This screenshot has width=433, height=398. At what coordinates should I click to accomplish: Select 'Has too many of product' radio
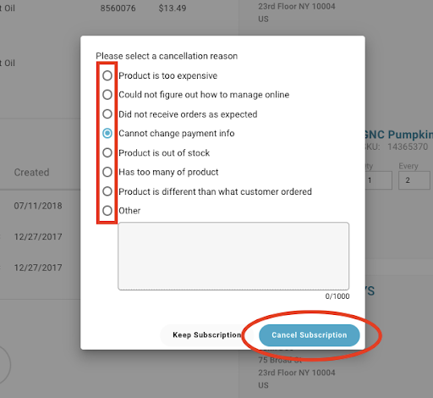click(107, 172)
